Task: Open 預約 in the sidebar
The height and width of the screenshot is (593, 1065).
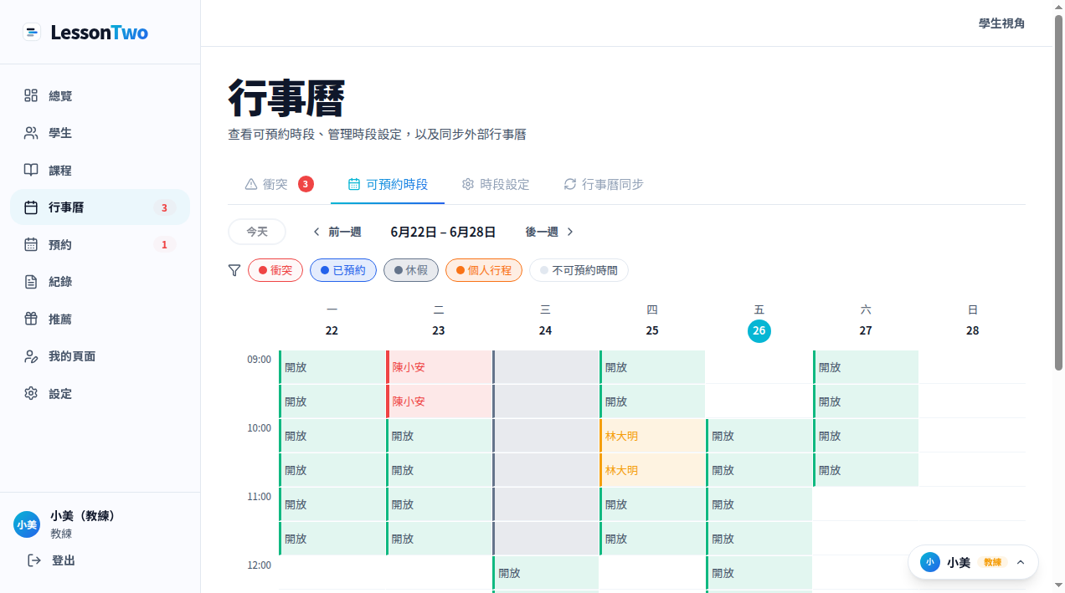Action: coord(100,244)
